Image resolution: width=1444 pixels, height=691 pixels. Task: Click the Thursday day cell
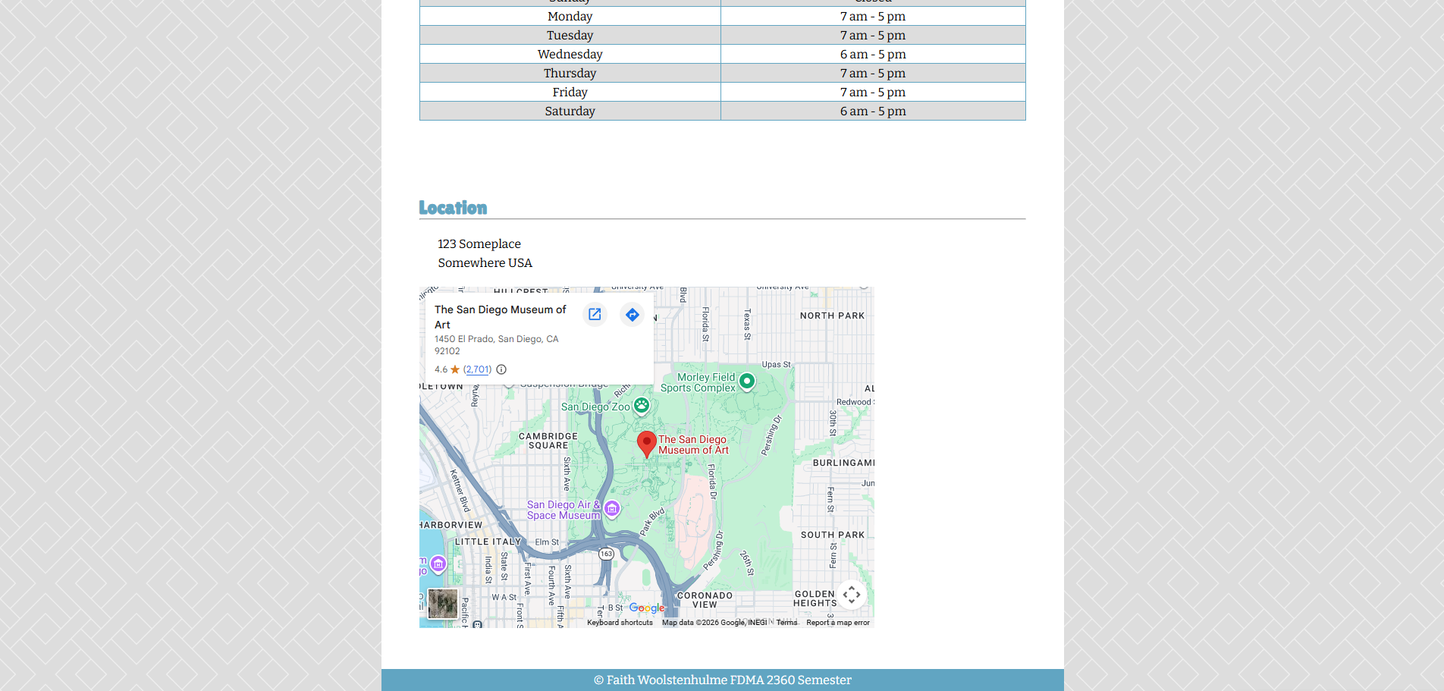coord(570,73)
